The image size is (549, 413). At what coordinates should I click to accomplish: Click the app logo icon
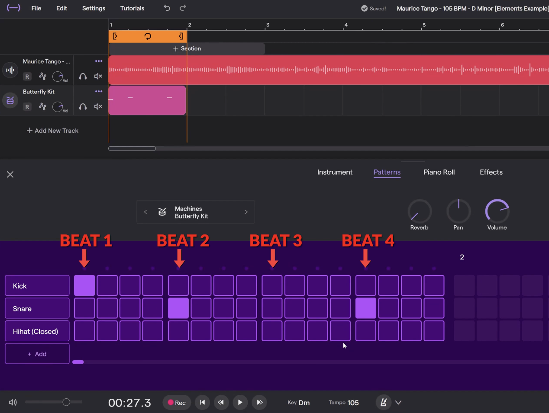pyautogui.click(x=13, y=8)
